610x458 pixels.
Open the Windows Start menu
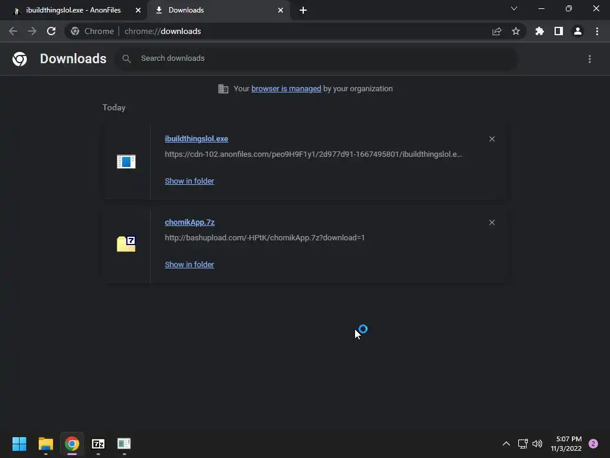20,444
